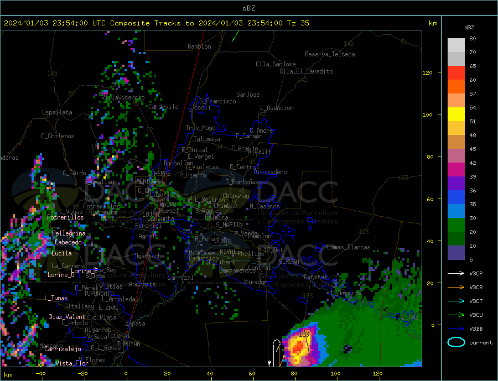This screenshot has height=381, width=498.
Task: Click the 'Tz 35' header label
Action: tap(298, 23)
